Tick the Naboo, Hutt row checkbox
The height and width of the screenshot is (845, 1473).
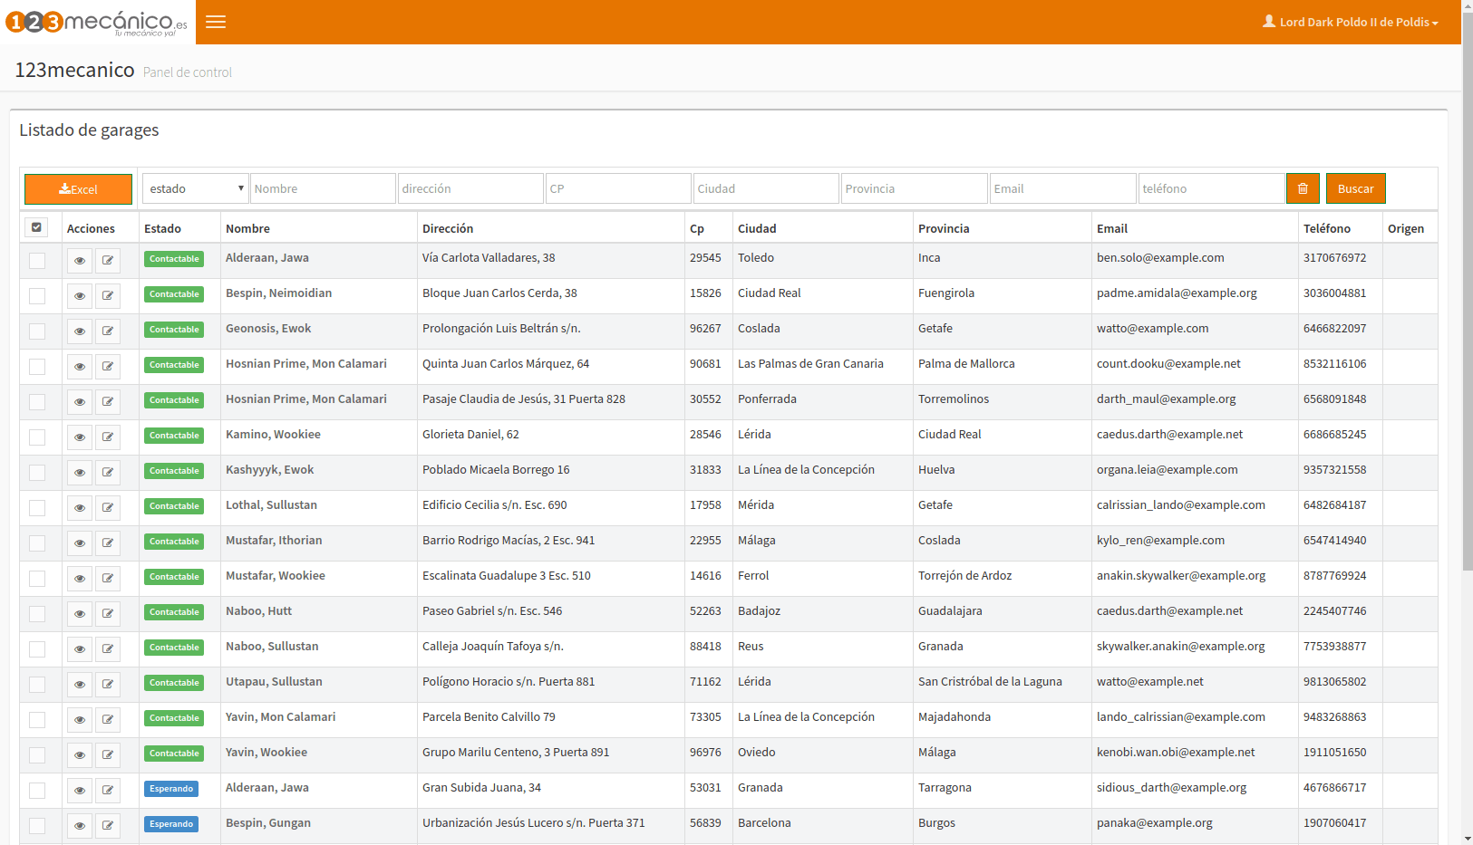tap(37, 614)
